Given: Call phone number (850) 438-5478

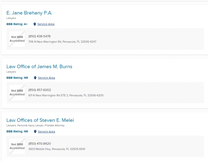Looking at the screenshot, I should (39, 36).
